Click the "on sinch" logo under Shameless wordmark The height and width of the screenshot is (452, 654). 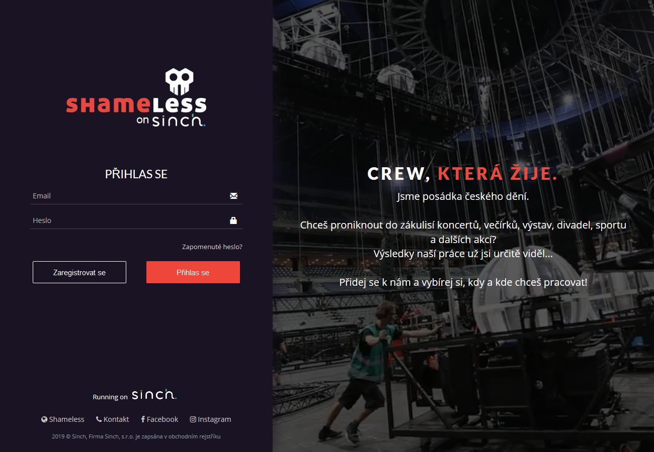(x=171, y=121)
